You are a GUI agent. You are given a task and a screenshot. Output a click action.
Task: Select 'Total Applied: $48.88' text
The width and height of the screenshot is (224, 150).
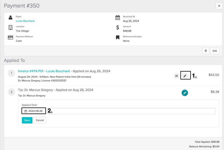[x=207, y=142]
